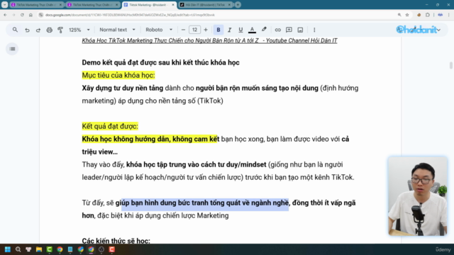Open the toolbar's three-dot More options

click(x=314, y=30)
